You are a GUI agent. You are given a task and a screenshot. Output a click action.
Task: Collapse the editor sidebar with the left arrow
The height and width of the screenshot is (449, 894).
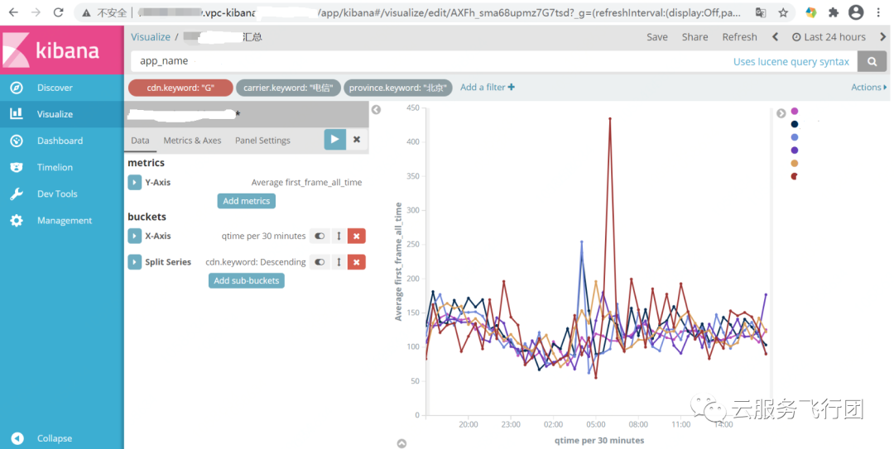pyautogui.click(x=377, y=110)
